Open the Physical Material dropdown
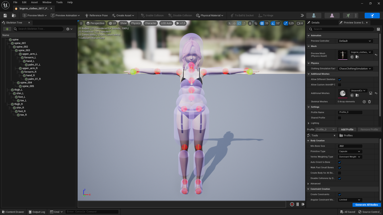This screenshot has width=383, height=215. click(x=210, y=16)
